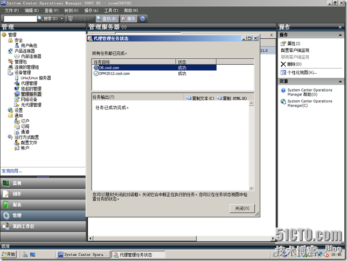This screenshot has height=261, width=347.
Task: Select 订户 tree item
Action: [25, 121]
